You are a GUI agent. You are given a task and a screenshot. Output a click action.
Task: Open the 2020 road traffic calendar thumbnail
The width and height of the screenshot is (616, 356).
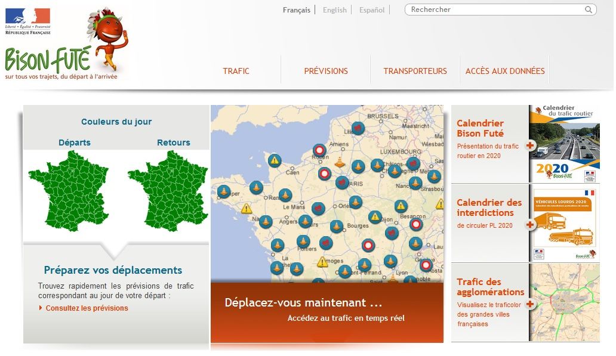[565, 144]
